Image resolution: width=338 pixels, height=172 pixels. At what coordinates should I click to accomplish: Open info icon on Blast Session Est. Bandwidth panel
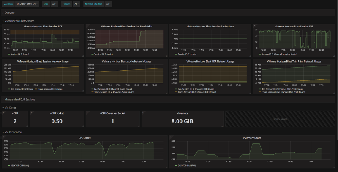coord(87,25)
